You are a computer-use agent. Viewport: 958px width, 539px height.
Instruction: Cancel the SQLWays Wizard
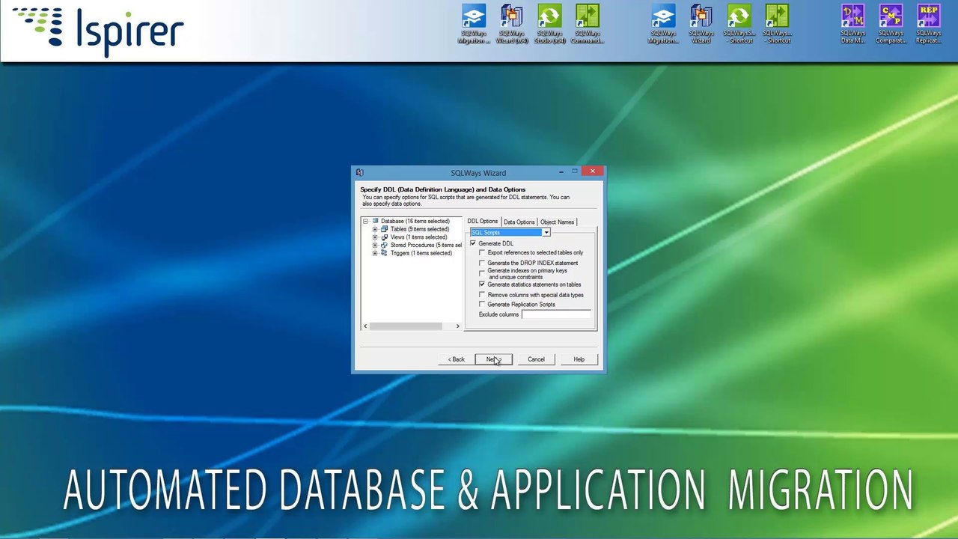tap(536, 359)
